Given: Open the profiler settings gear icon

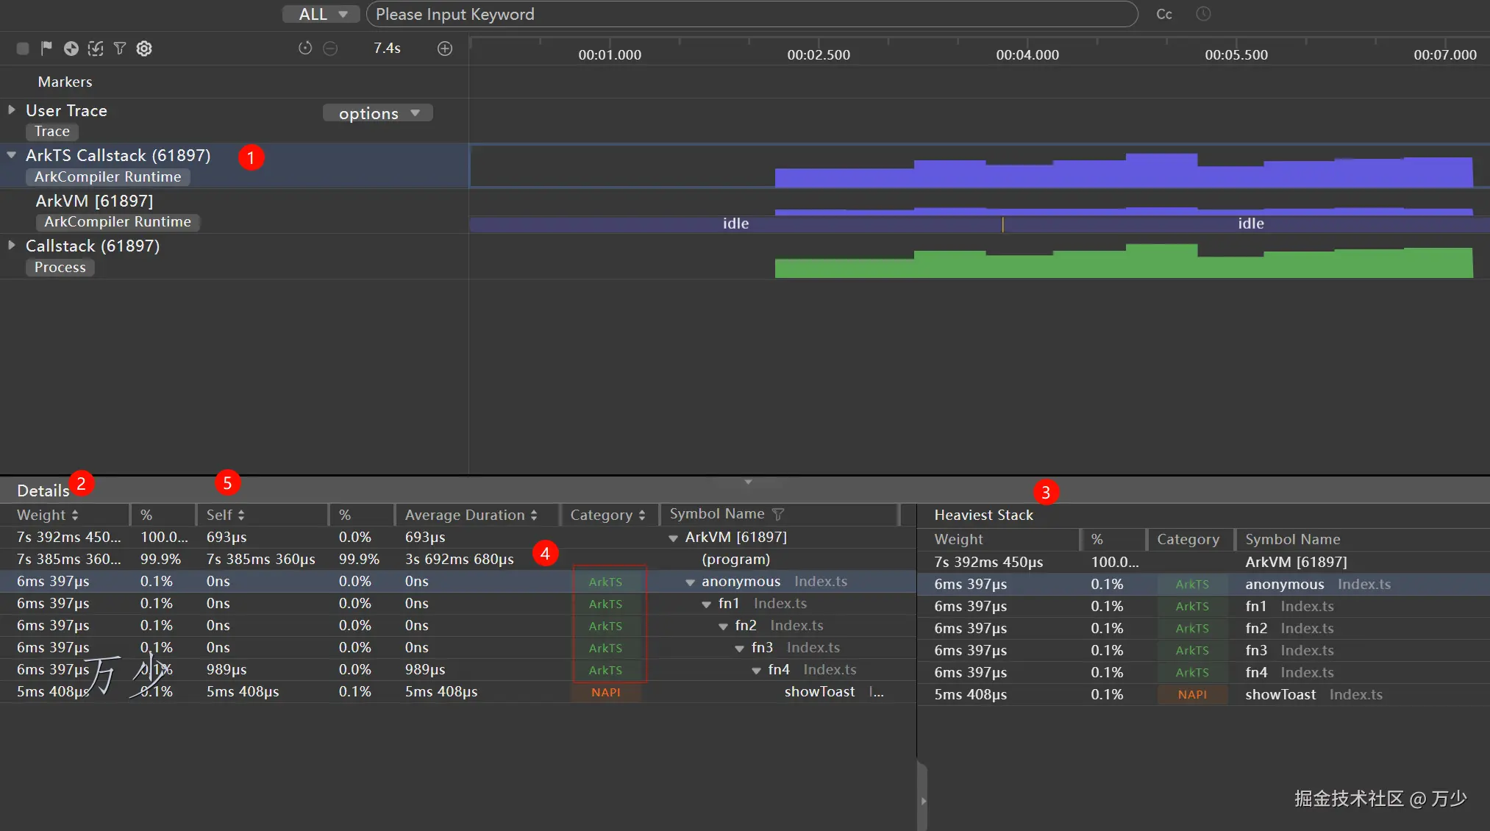Looking at the screenshot, I should (144, 49).
